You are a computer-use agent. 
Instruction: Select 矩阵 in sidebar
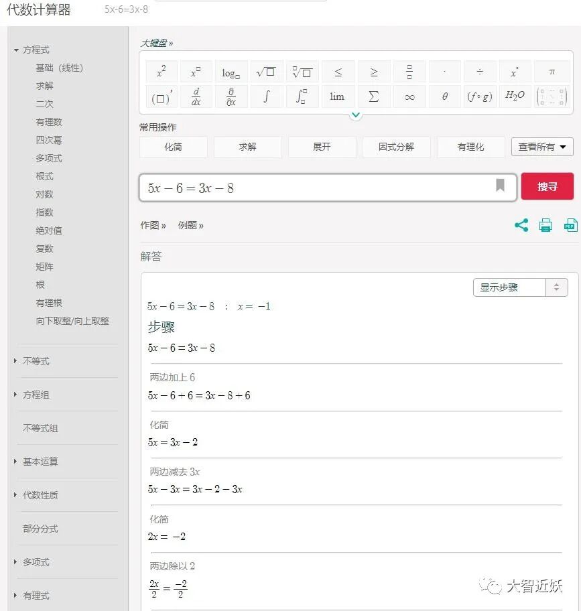[x=44, y=267]
